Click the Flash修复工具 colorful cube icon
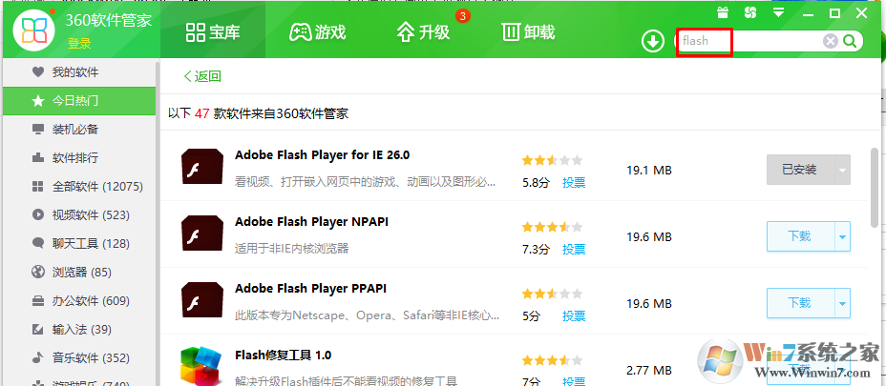 click(201, 366)
